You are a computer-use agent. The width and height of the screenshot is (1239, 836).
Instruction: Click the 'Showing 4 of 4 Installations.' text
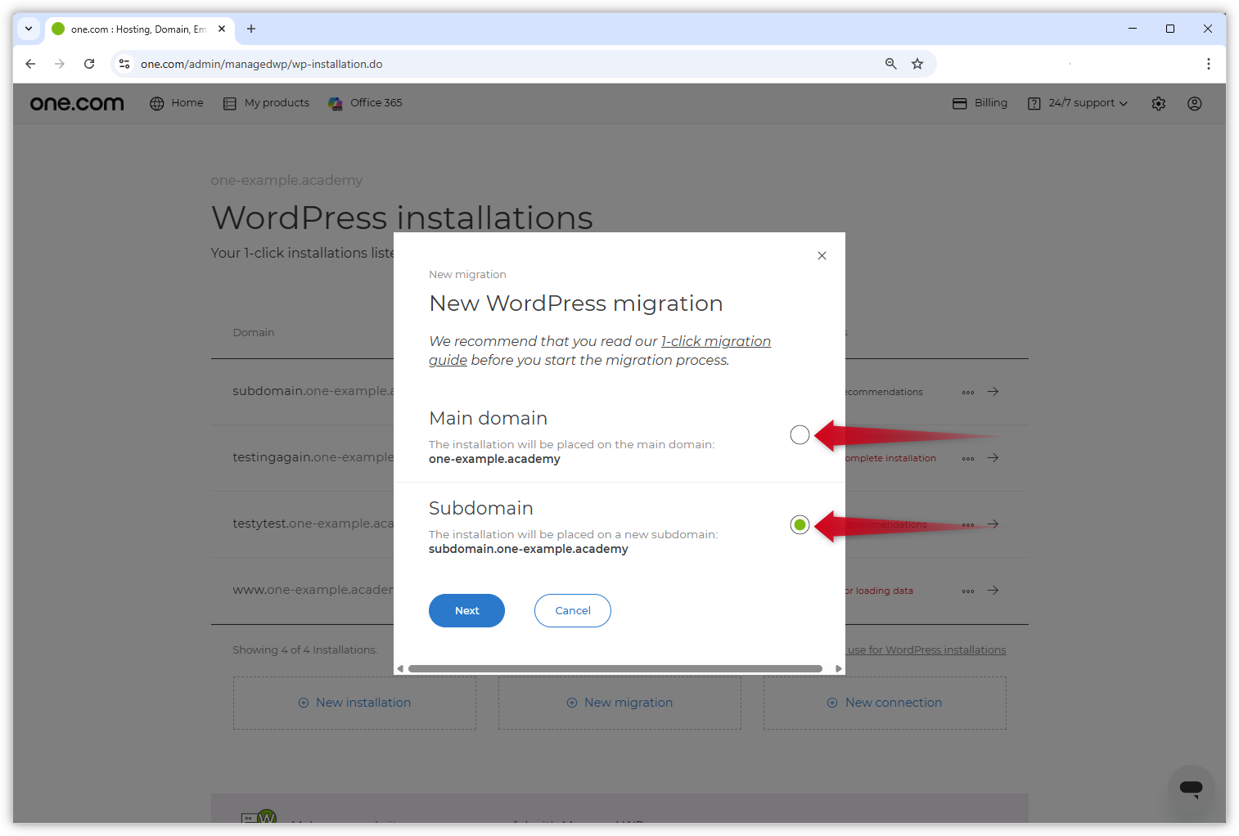pyautogui.click(x=305, y=650)
